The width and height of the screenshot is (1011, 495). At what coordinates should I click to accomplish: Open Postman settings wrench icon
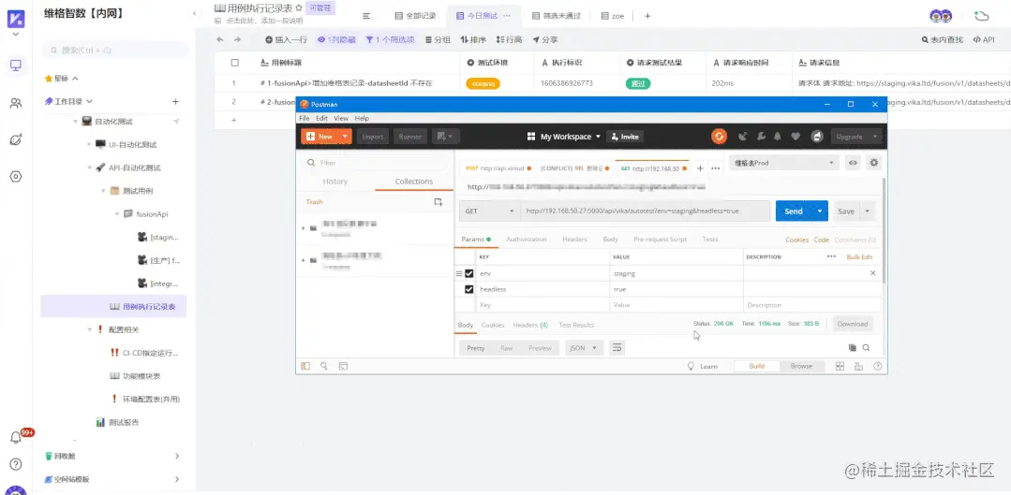click(760, 137)
